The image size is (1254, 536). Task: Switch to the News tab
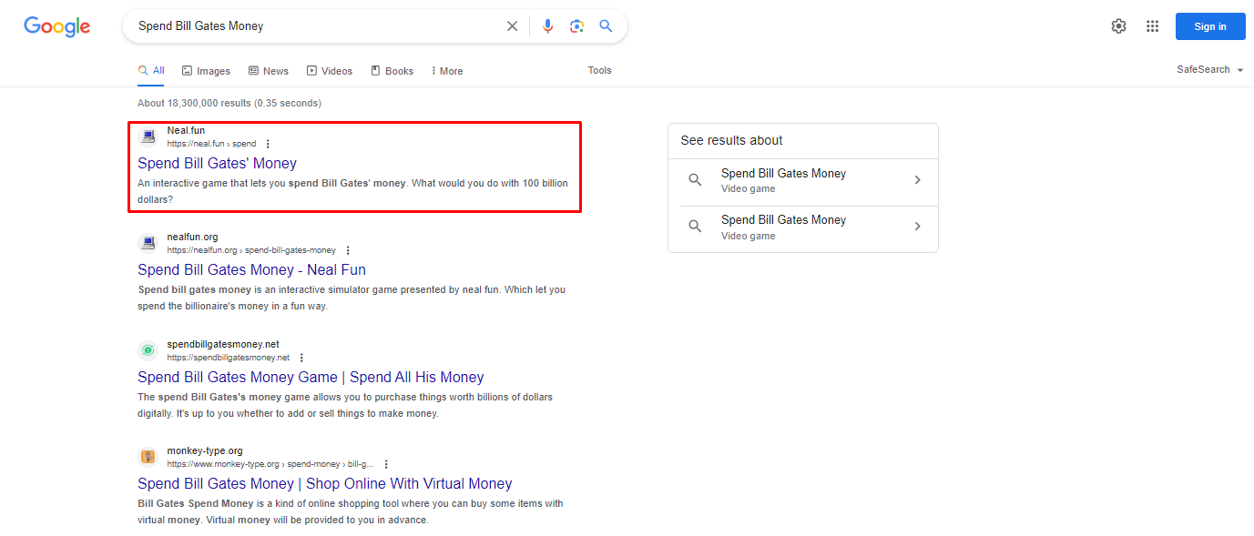(x=269, y=71)
